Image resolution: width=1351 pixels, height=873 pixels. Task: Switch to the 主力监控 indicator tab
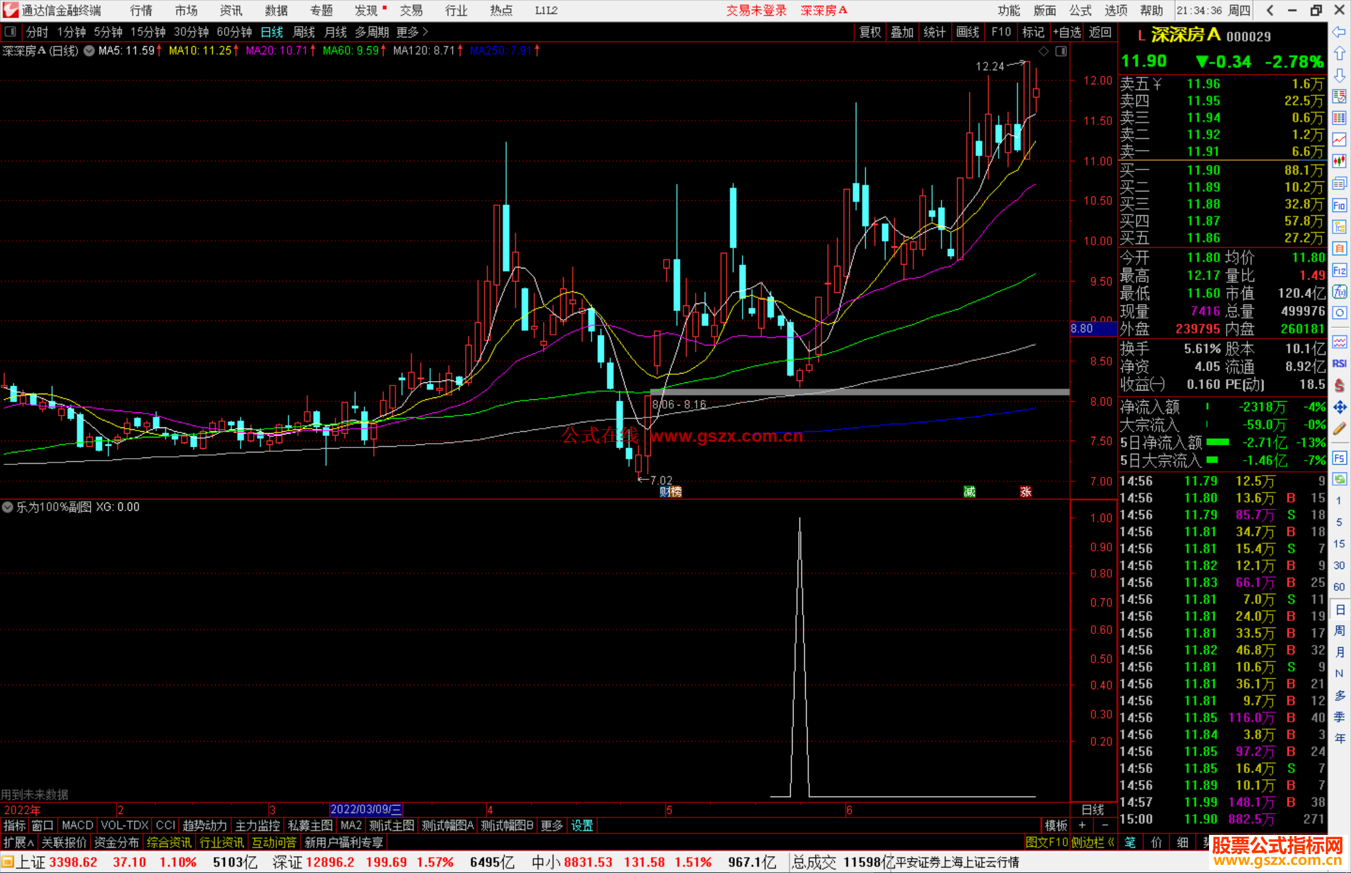point(258,825)
